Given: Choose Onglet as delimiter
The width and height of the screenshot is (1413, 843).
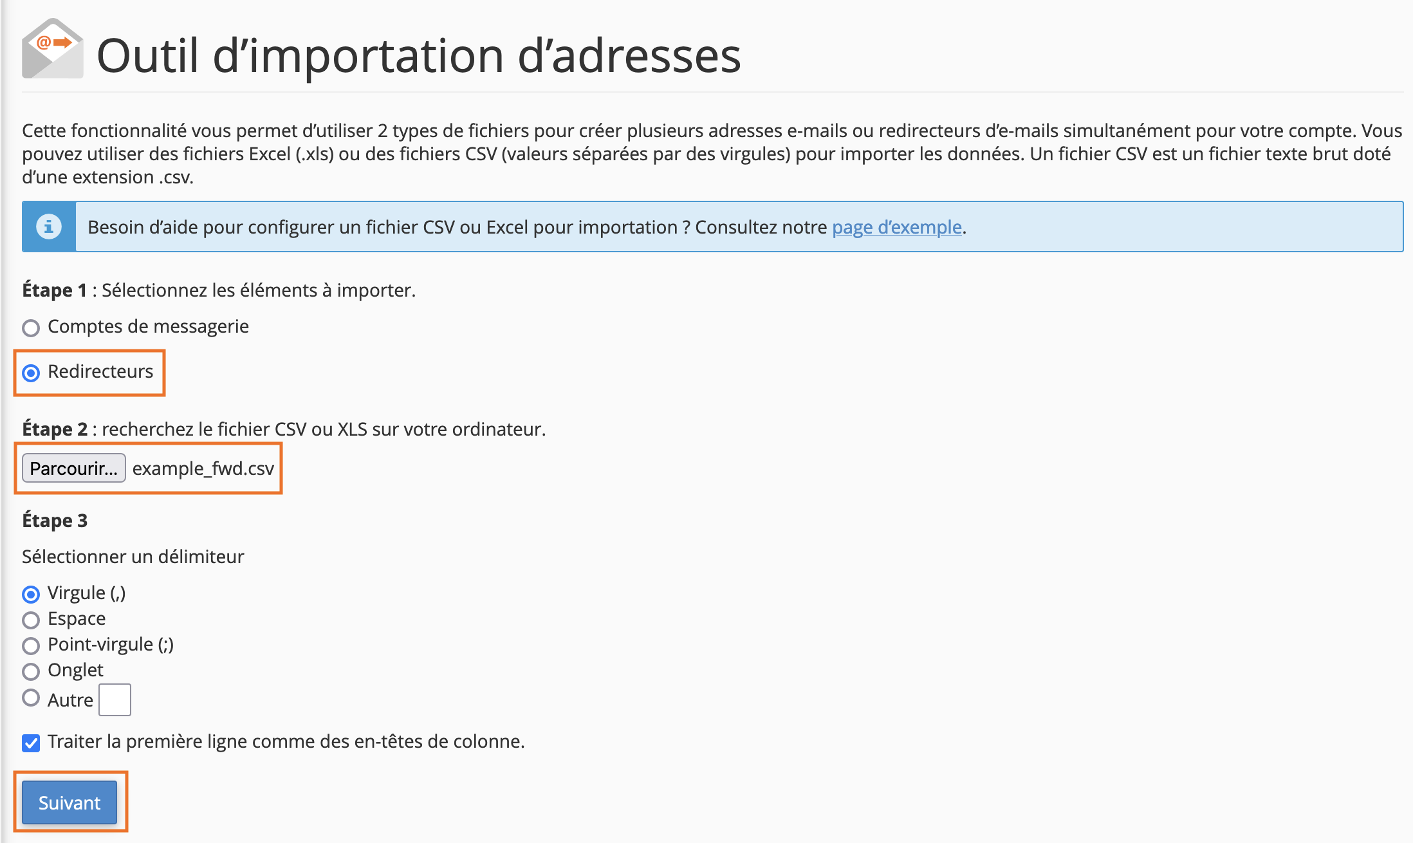Looking at the screenshot, I should pyautogui.click(x=31, y=671).
